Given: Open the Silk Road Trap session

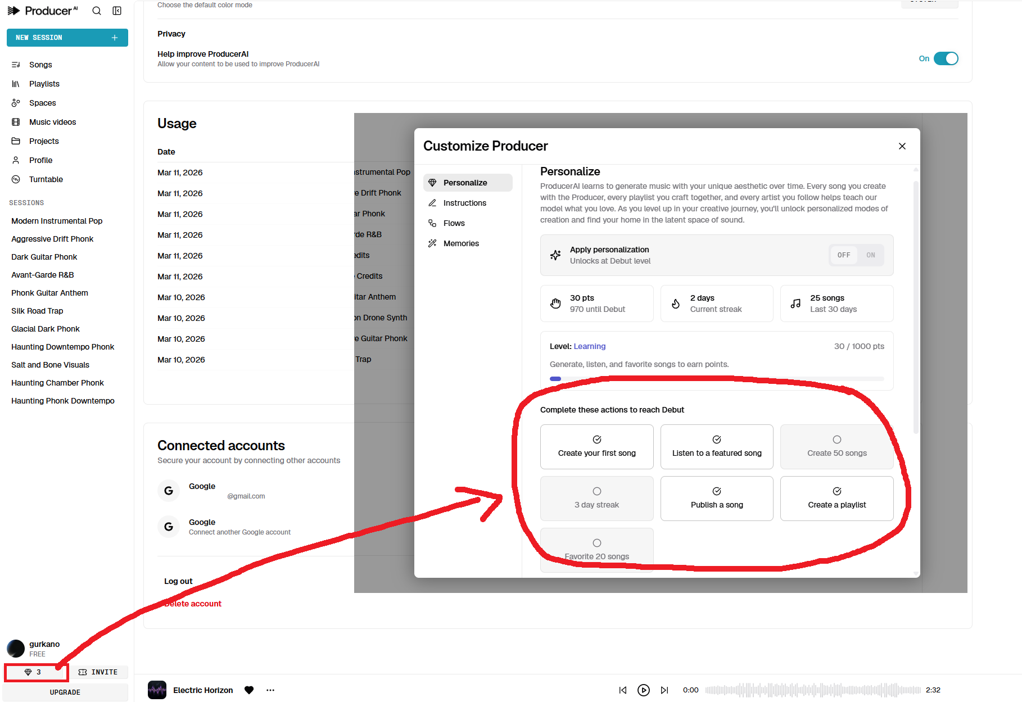Looking at the screenshot, I should (37, 311).
